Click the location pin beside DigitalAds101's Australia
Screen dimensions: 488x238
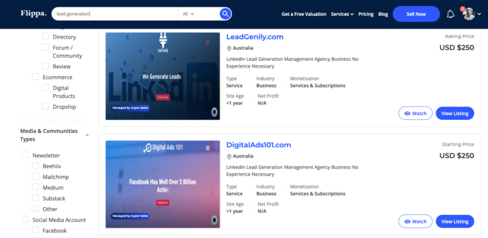[x=229, y=156]
